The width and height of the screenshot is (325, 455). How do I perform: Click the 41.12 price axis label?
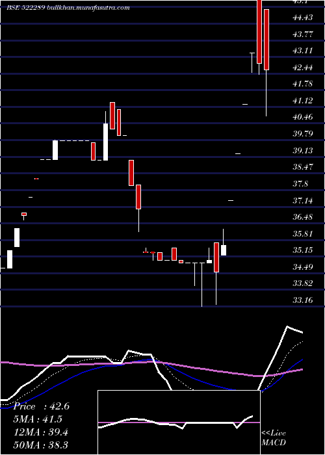pyautogui.click(x=303, y=101)
